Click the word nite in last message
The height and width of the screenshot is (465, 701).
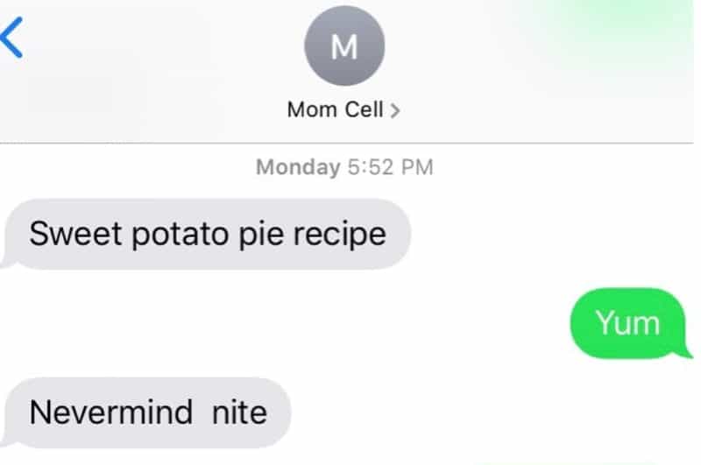[239, 412]
